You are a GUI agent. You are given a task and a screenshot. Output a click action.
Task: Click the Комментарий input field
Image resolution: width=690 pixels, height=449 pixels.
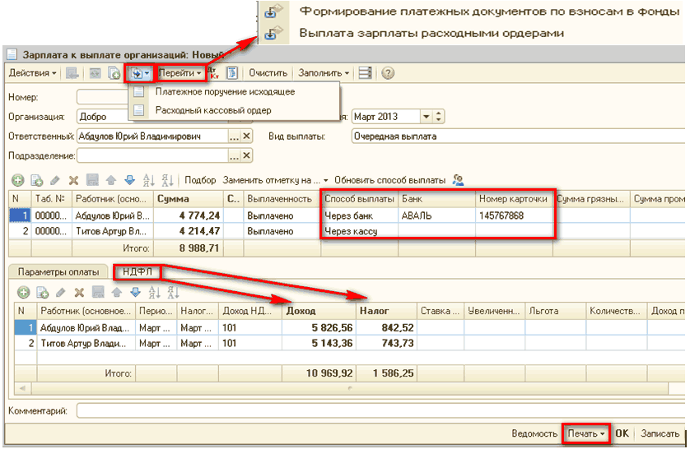pyautogui.click(x=380, y=411)
